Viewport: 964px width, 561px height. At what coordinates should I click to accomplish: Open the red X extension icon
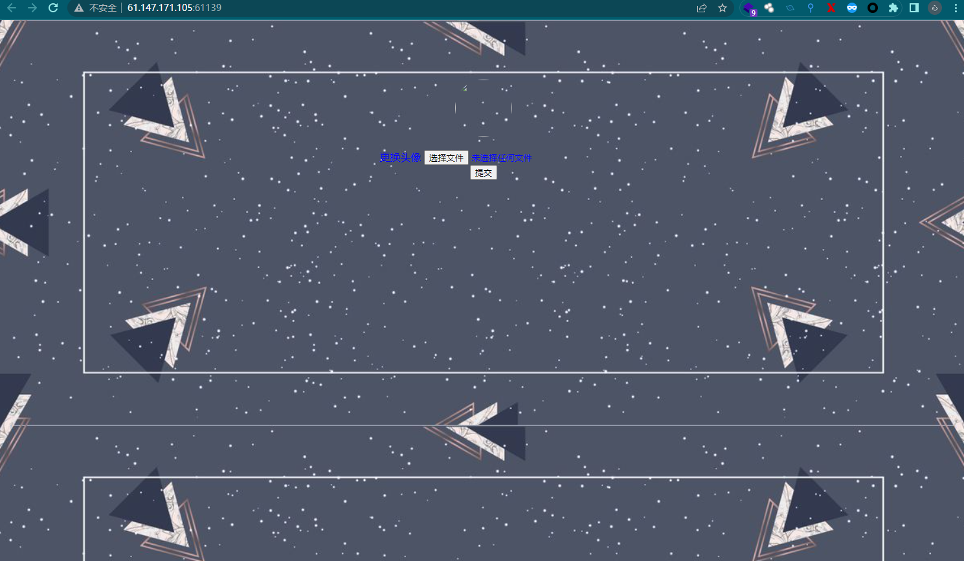(831, 8)
